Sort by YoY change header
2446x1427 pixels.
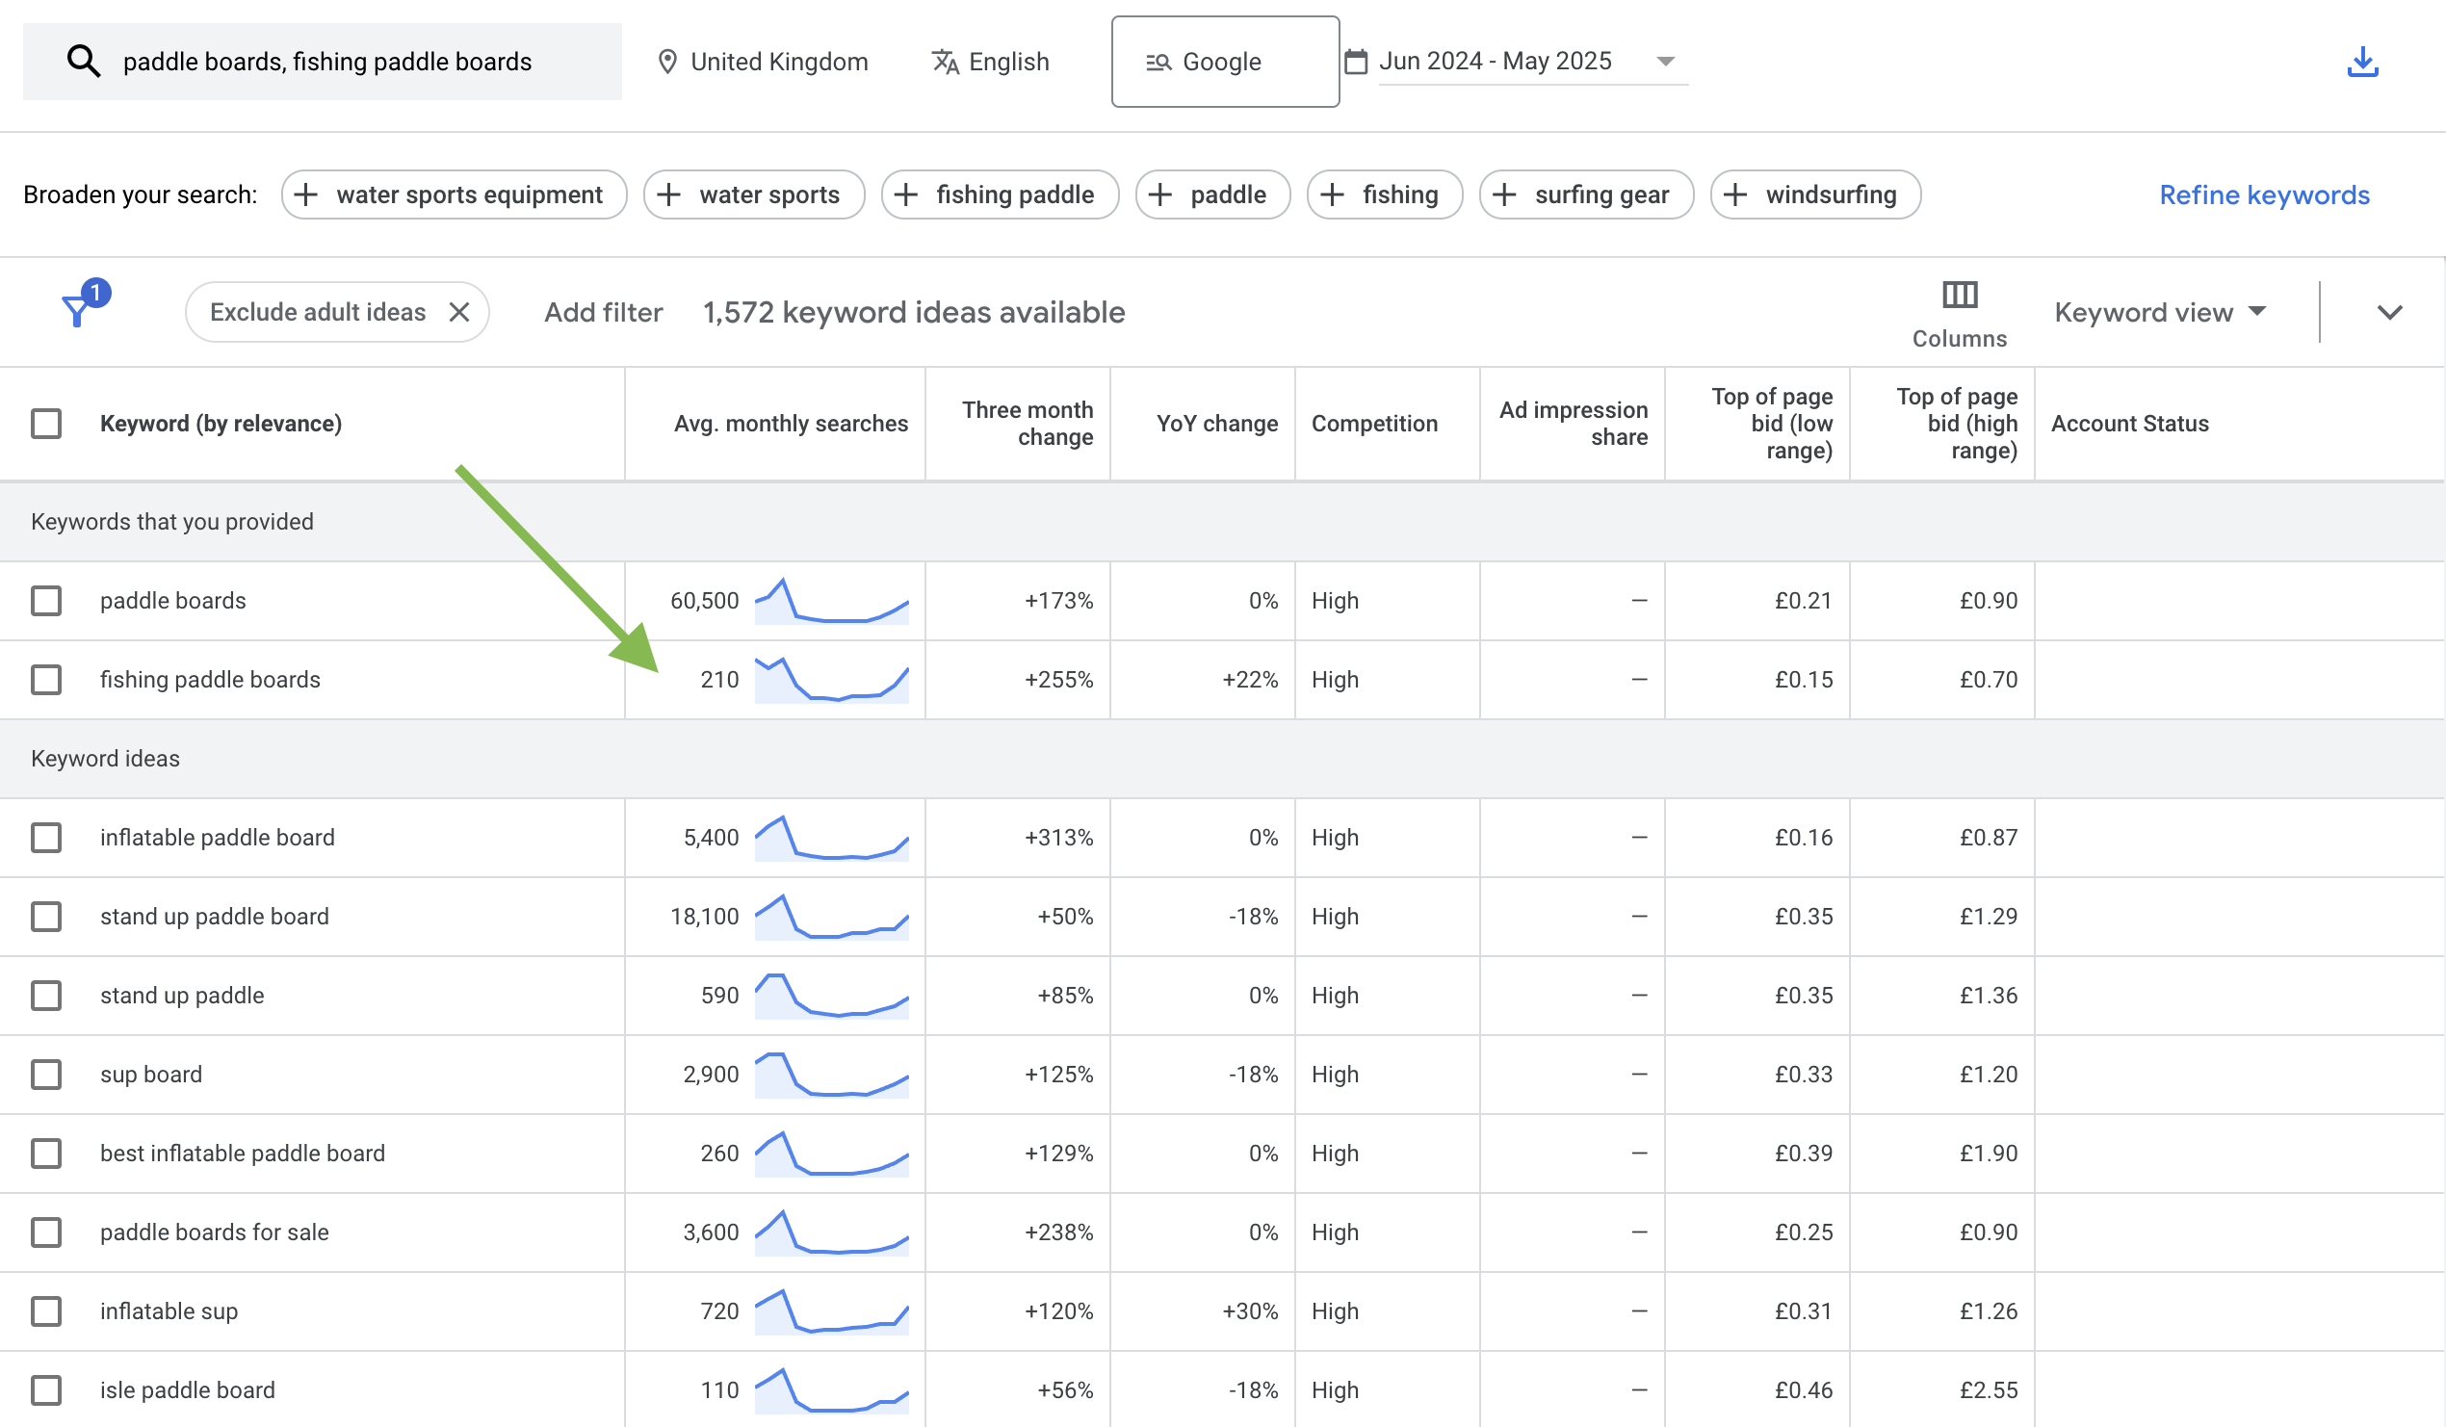[x=1217, y=425]
